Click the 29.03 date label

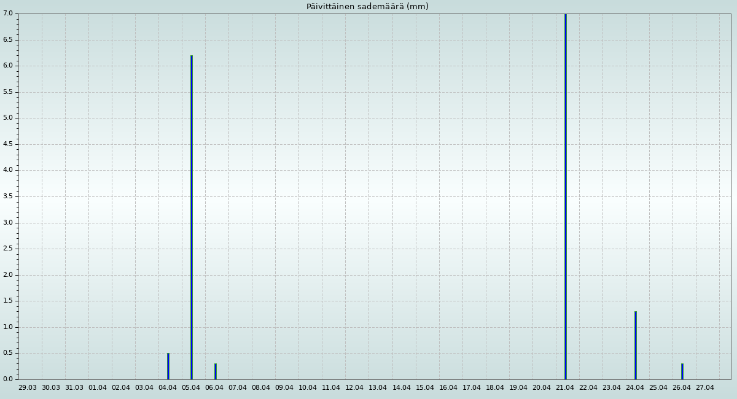(28, 387)
